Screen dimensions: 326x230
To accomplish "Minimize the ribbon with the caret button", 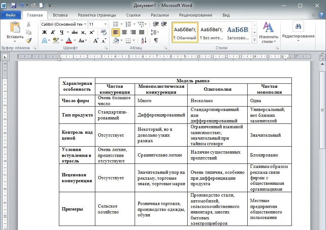I will [314, 15].
